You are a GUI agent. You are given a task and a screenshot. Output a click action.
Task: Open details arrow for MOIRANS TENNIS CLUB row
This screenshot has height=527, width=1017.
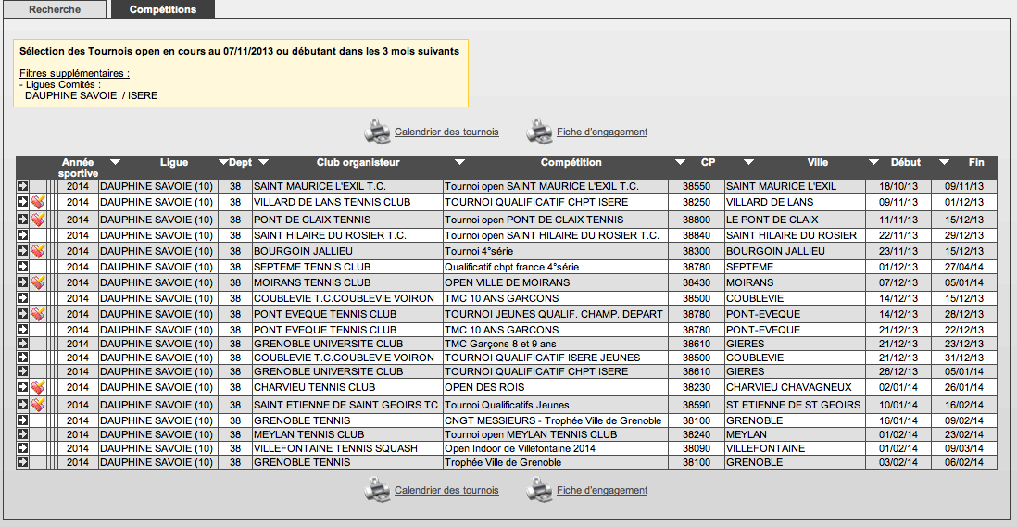pos(23,282)
